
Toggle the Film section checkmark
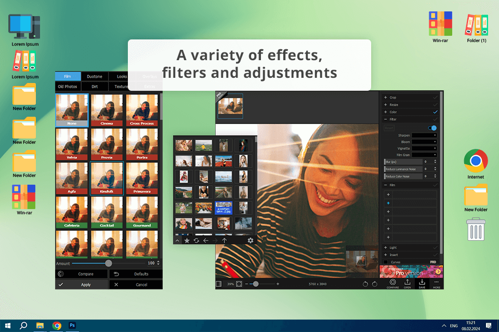(435, 185)
